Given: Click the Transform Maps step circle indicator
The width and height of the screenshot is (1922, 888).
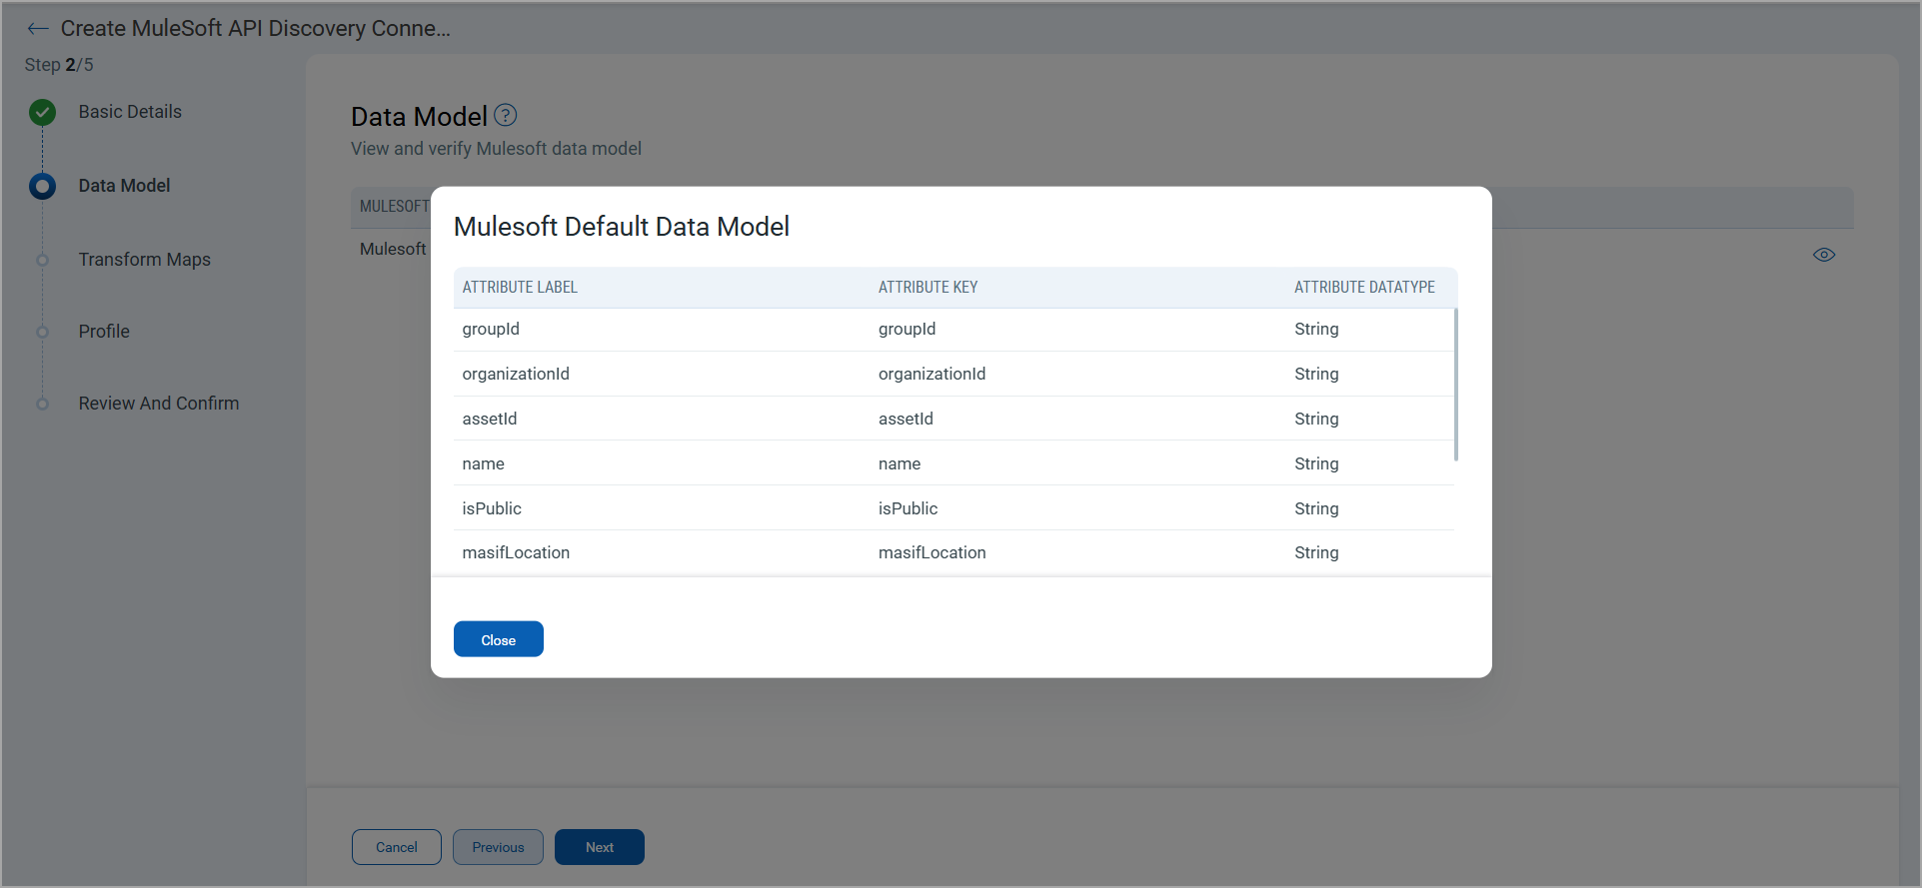Looking at the screenshot, I should [x=42, y=260].
